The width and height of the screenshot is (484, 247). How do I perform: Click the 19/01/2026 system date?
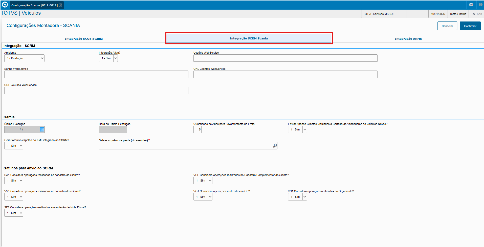click(x=438, y=14)
